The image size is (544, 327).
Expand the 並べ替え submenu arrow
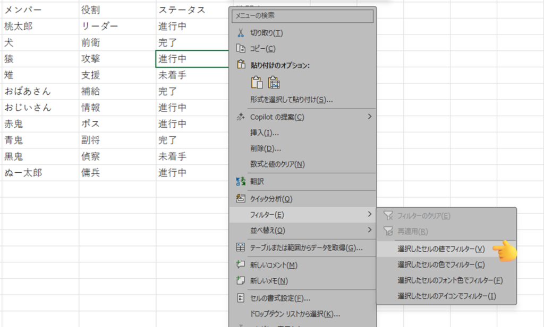point(369,230)
